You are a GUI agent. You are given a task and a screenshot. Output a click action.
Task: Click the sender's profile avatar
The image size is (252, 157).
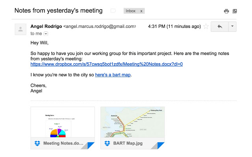coord(20,29)
